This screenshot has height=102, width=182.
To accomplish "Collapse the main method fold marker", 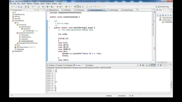I will pos(49,28).
